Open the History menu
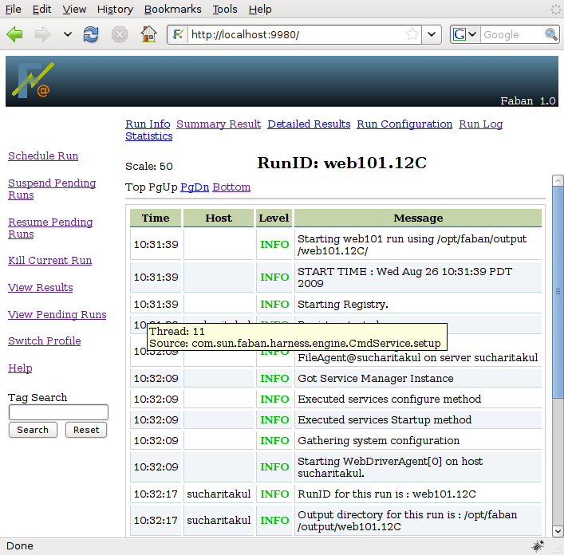The image size is (564, 555). click(115, 10)
